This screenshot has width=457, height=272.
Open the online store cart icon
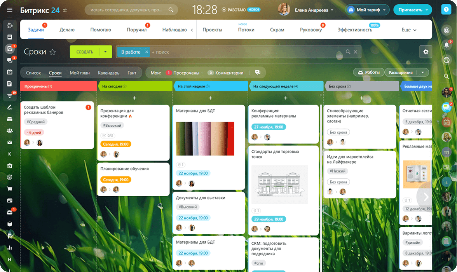pyautogui.click(x=10, y=189)
